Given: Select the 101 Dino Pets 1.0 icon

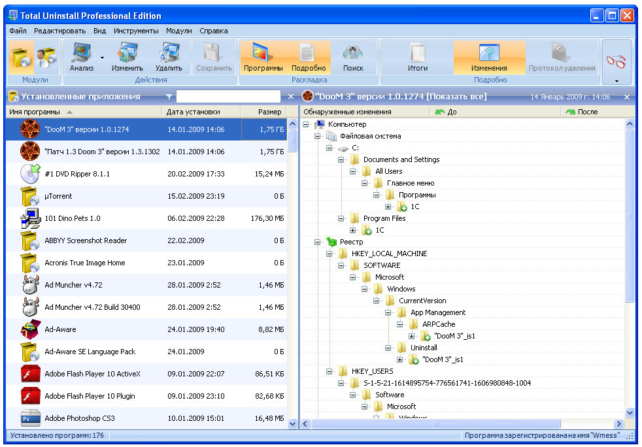Looking at the screenshot, I should click(30, 218).
